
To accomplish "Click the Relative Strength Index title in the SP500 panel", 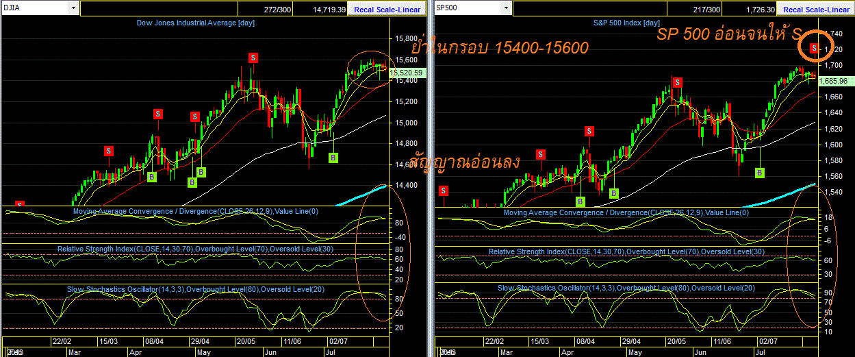I will (x=626, y=251).
